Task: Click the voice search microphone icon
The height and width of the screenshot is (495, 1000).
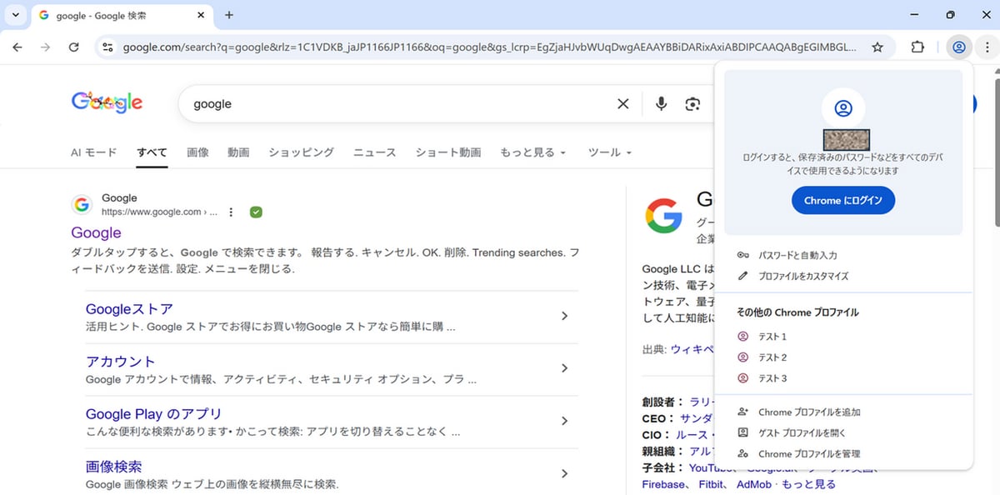Action: 661,104
